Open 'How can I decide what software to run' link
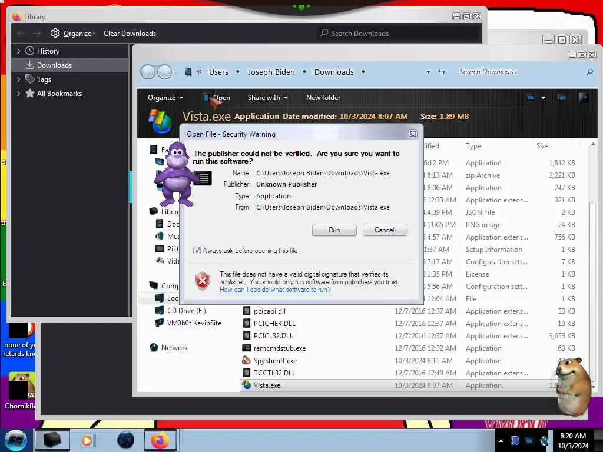Screen dimensions: 603x452 point(275,290)
